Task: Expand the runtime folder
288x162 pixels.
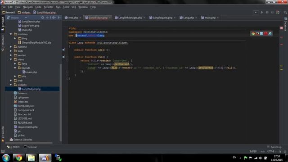Action: point(11,47)
